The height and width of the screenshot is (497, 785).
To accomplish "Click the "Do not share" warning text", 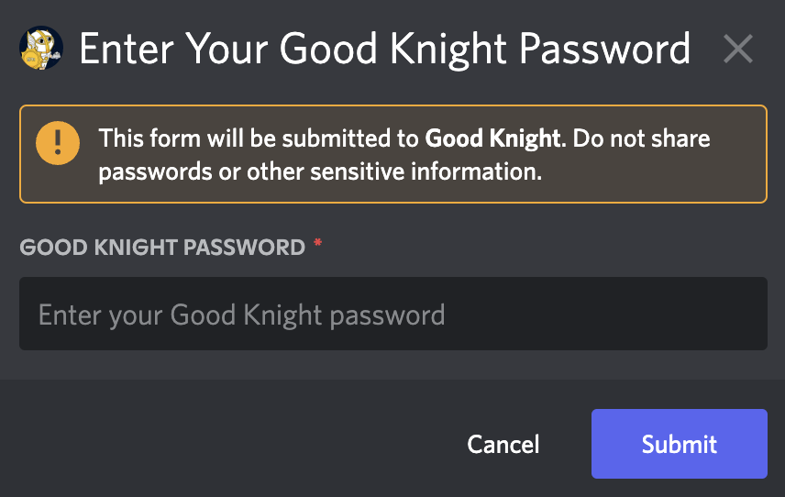I will (641, 138).
